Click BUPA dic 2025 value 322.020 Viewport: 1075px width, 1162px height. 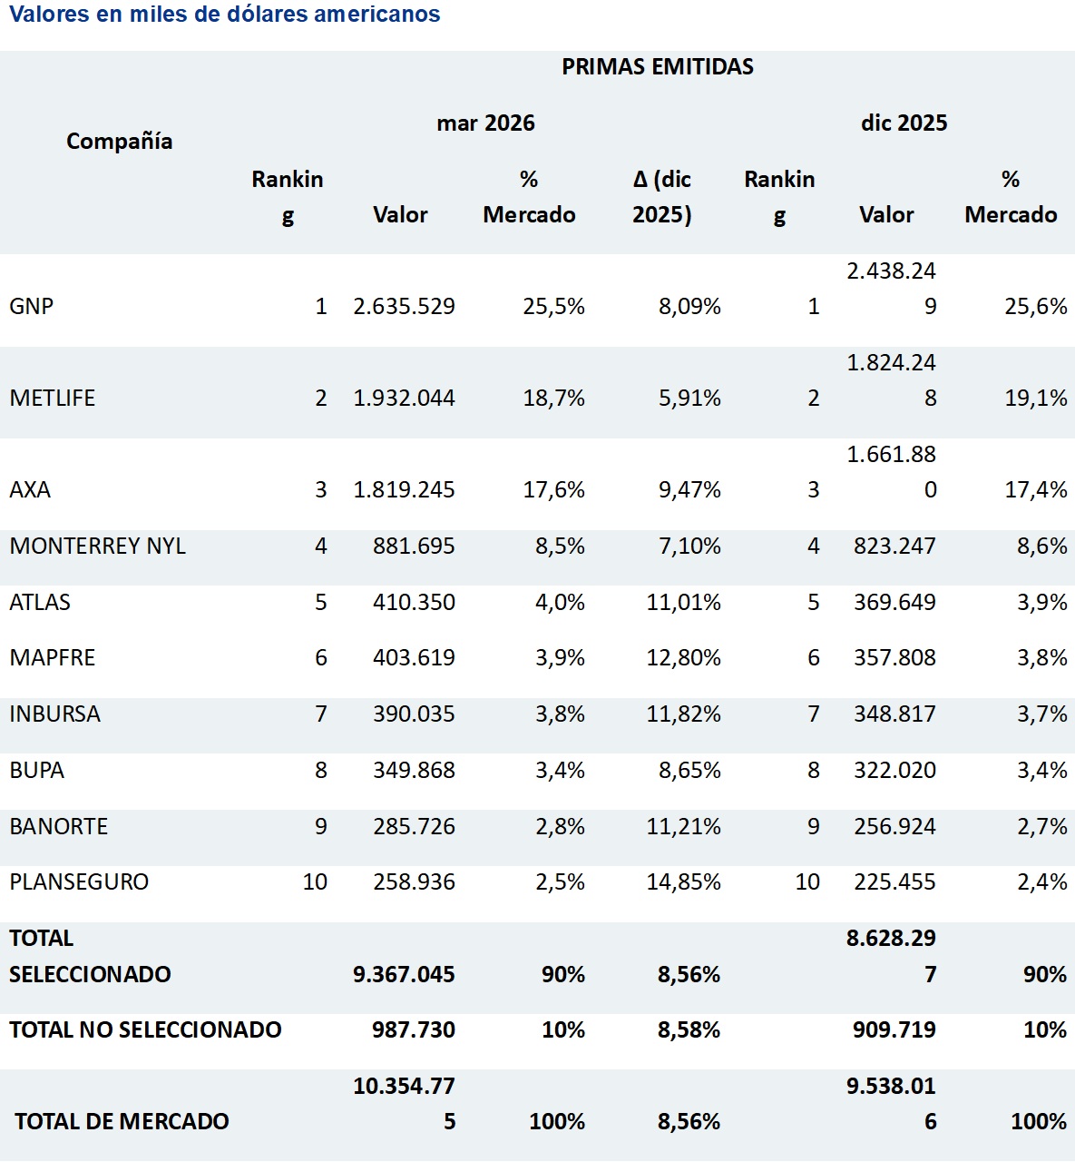pos(894,771)
